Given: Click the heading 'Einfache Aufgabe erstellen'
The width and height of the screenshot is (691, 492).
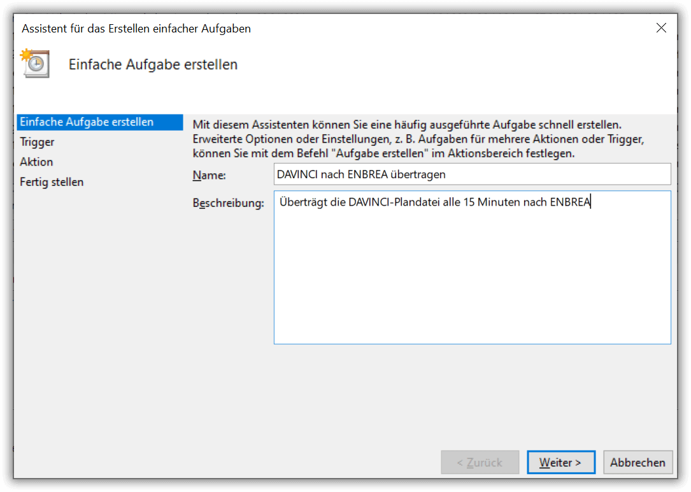Looking at the screenshot, I should pos(153,64).
